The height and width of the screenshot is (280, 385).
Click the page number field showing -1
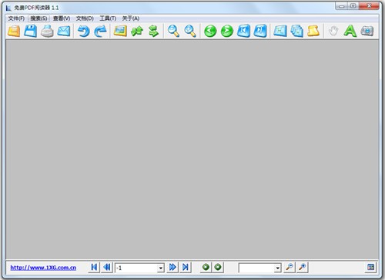pos(136,268)
